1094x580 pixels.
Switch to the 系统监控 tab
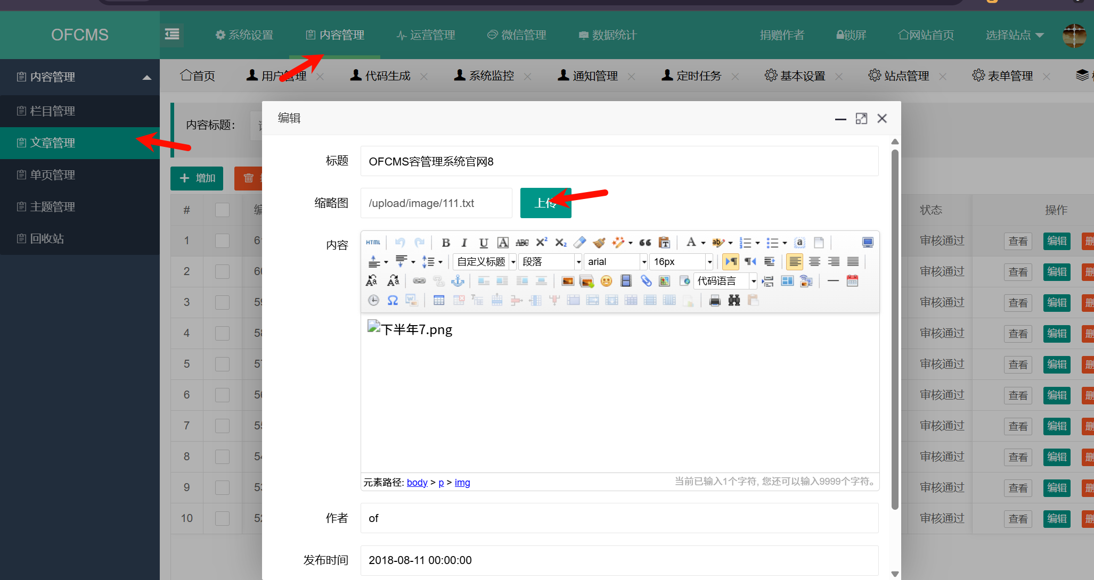pyautogui.click(x=491, y=76)
